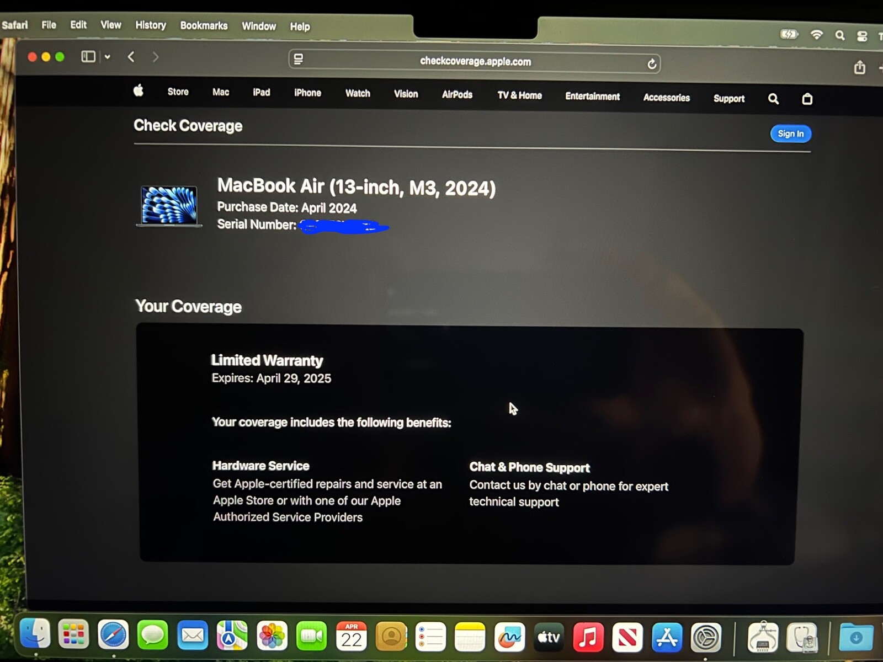
Task: Click the search magnifier on apple.com
Action: click(773, 99)
